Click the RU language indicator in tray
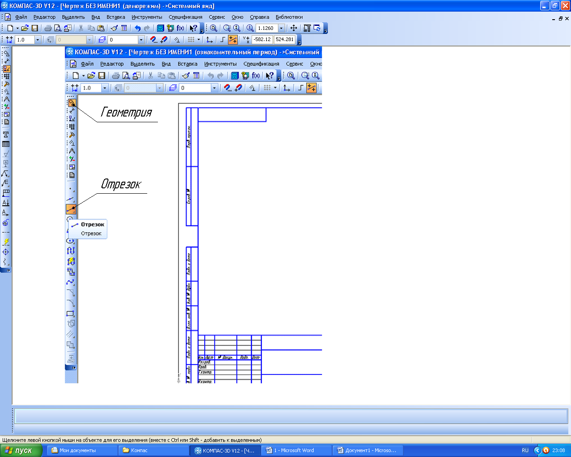The height and width of the screenshot is (457, 571). click(x=525, y=450)
